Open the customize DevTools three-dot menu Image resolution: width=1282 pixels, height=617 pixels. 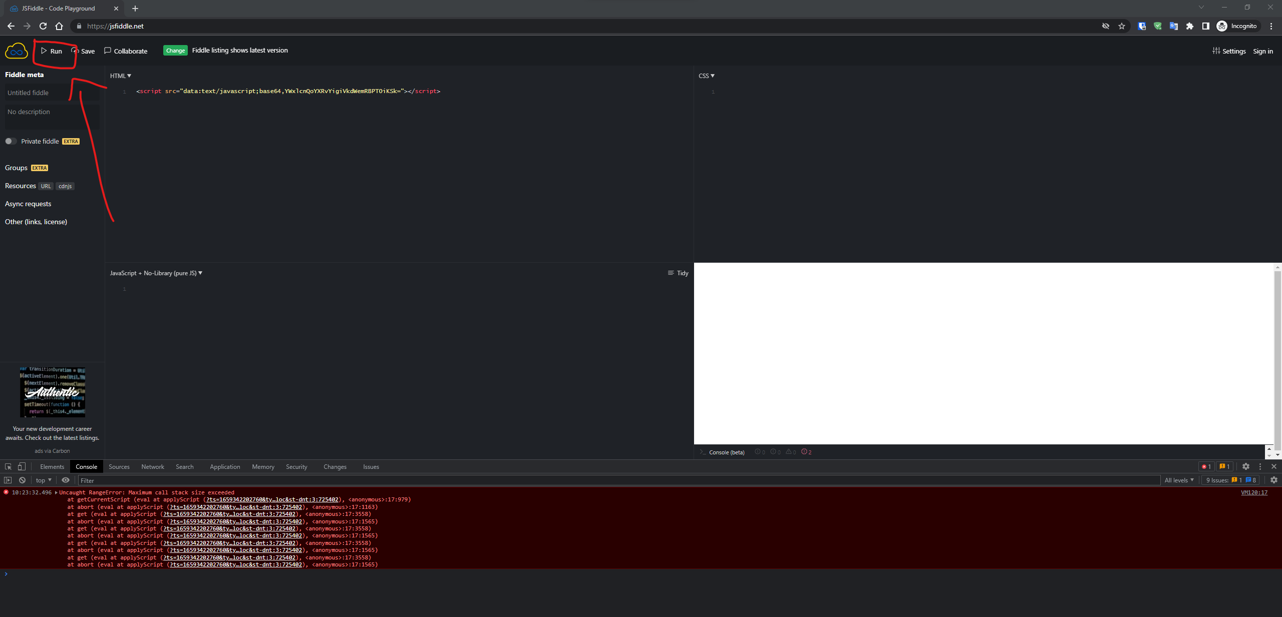pyautogui.click(x=1260, y=466)
